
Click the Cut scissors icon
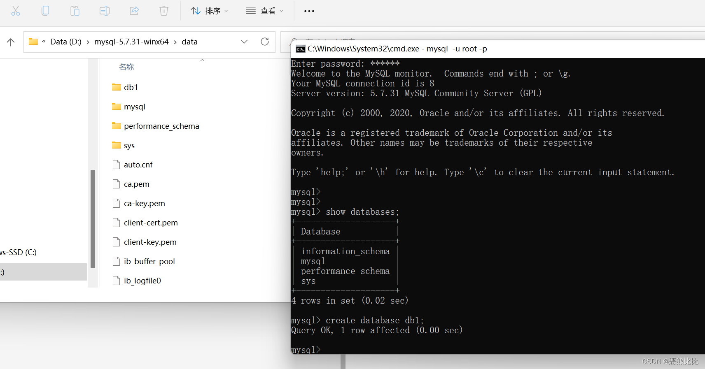(x=16, y=11)
